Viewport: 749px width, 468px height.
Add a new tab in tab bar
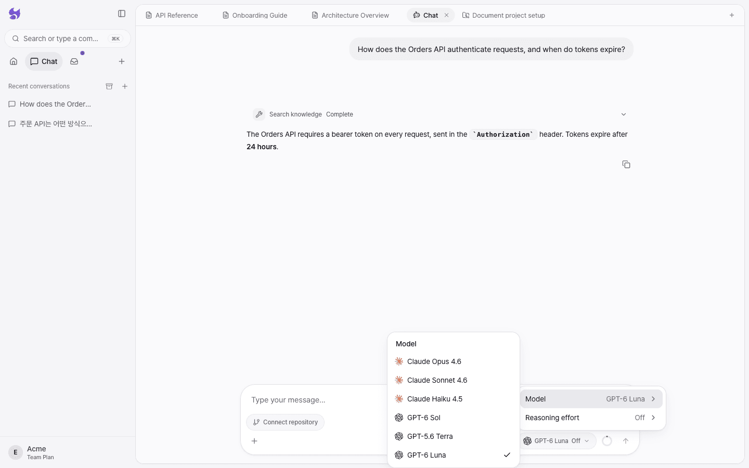[x=732, y=15]
